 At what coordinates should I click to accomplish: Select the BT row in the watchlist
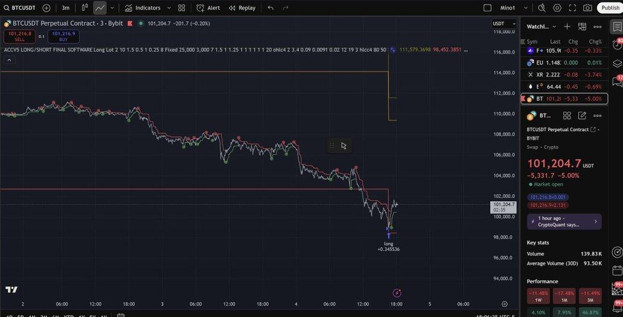tap(564, 98)
